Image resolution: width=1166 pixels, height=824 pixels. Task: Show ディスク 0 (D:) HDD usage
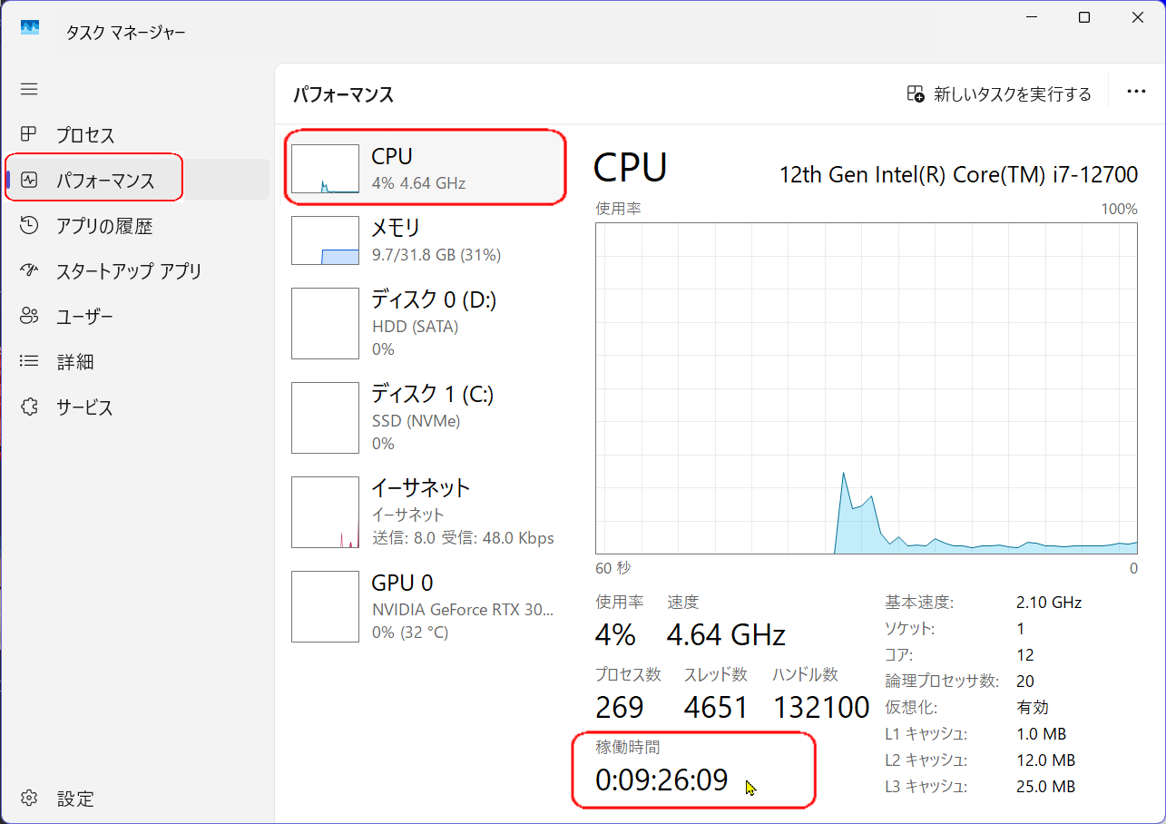[x=325, y=323]
